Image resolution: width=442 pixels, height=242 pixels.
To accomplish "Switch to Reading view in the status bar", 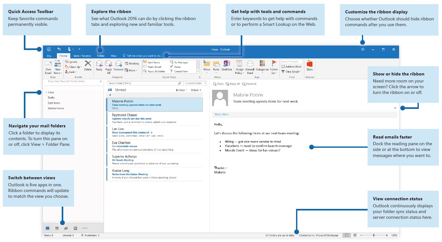I will point(355,235).
